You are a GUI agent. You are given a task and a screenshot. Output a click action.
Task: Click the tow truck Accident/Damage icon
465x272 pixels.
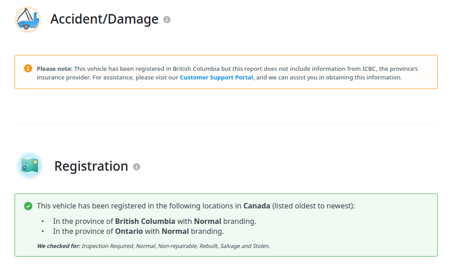pos(28,19)
